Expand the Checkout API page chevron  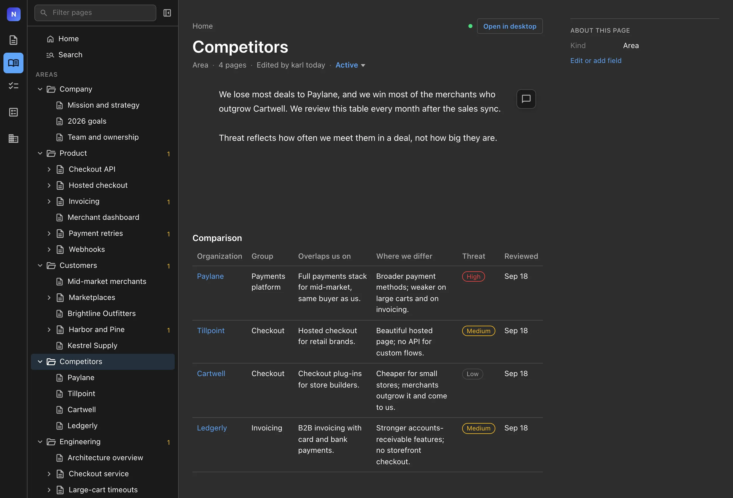click(49, 169)
